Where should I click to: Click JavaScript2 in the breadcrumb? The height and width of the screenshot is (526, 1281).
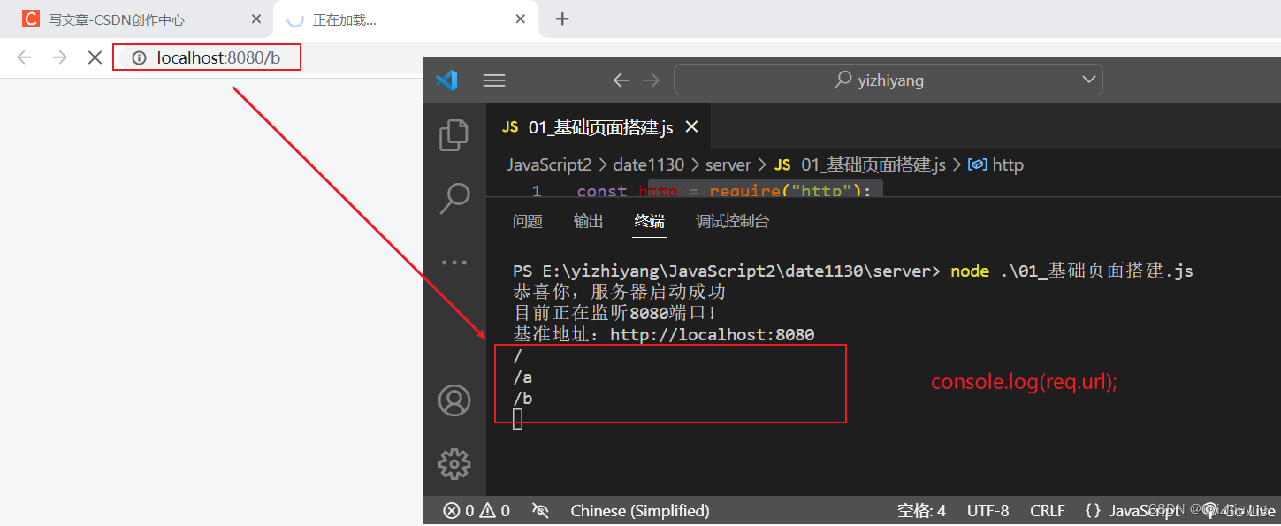coord(549,164)
